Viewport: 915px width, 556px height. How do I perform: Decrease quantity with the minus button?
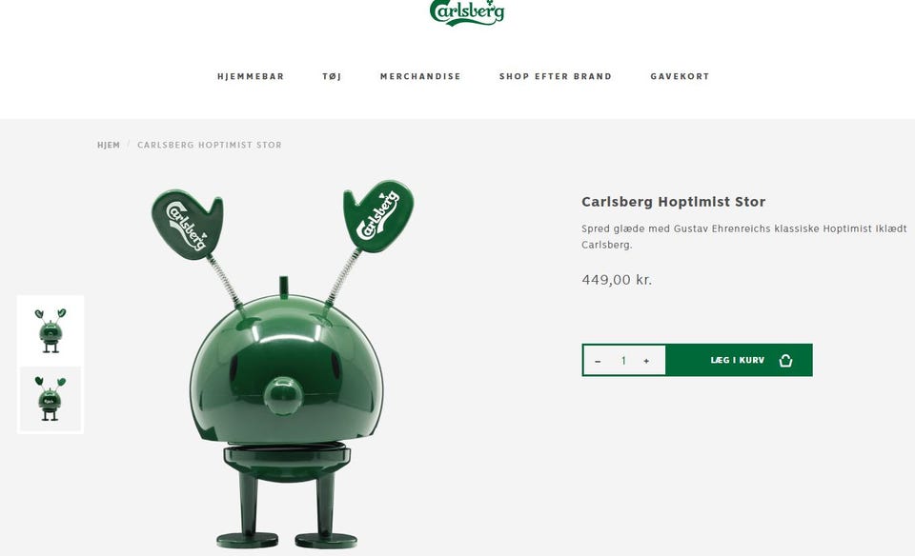pyautogui.click(x=598, y=361)
